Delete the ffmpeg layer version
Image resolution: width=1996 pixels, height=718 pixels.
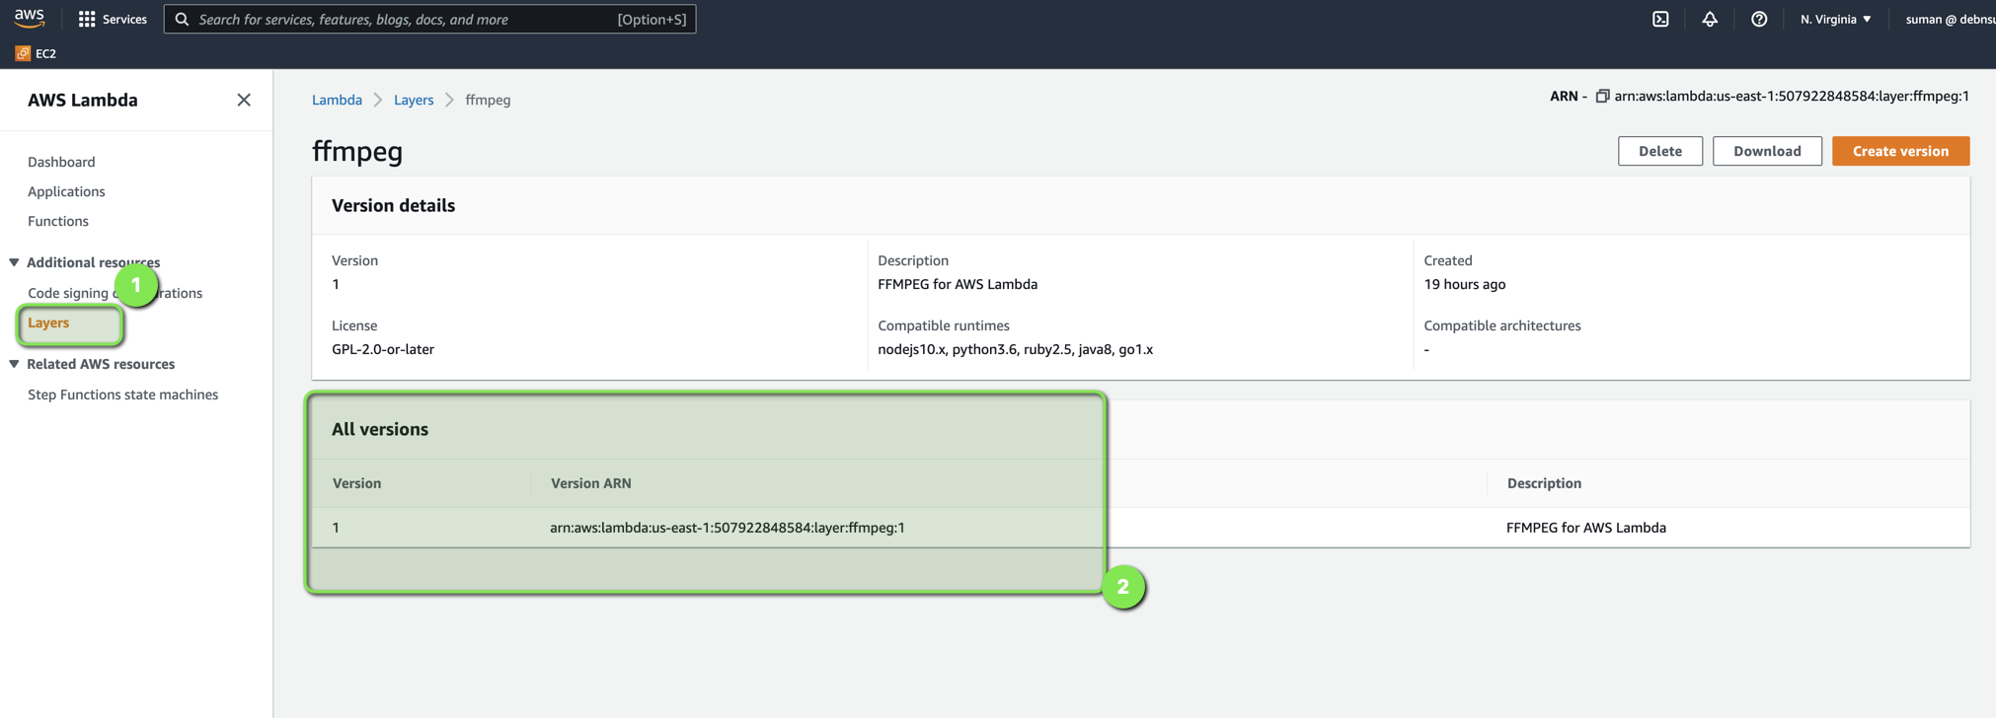click(1659, 151)
